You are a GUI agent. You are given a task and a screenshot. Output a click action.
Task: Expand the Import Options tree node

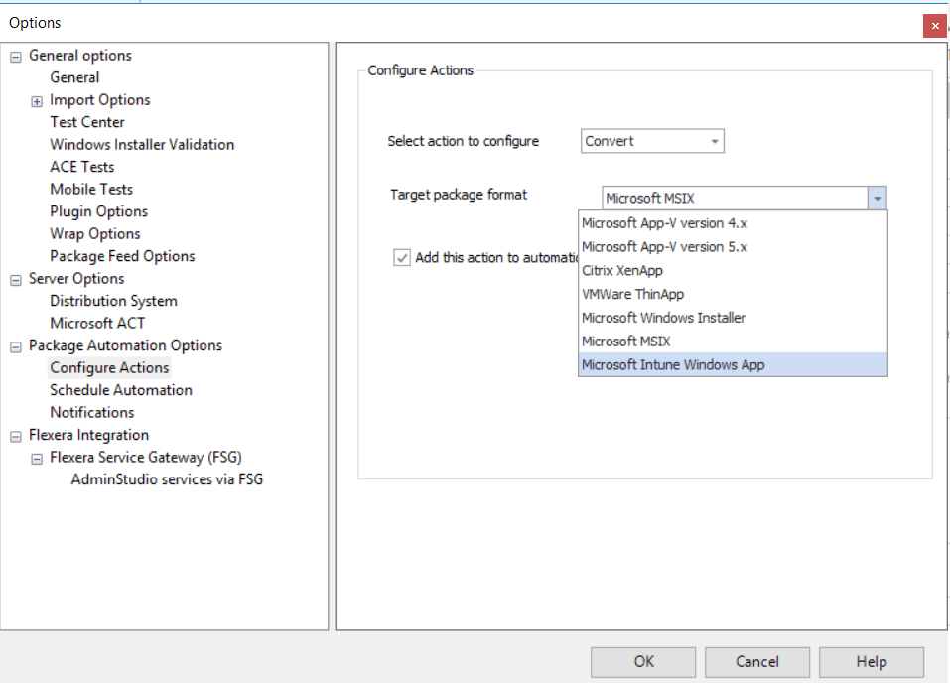coord(37,100)
